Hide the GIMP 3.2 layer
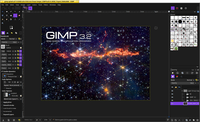The height and width of the screenshot is (122, 200). tap(172, 97)
